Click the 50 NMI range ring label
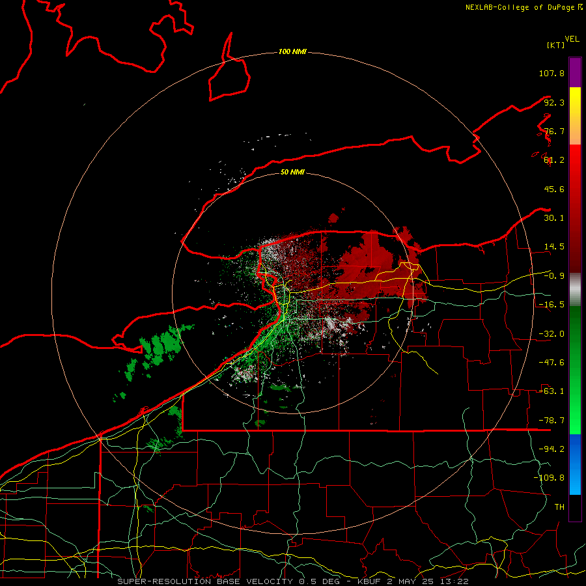The width and height of the screenshot is (586, 586). tap(292, 172)
